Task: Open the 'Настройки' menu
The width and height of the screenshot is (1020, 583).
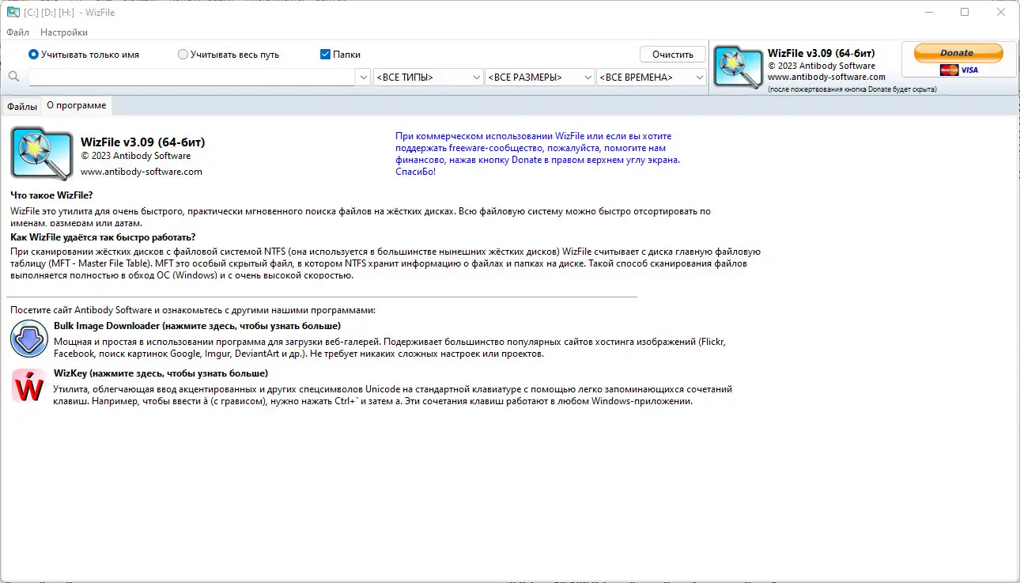Action: click(64, 32)
